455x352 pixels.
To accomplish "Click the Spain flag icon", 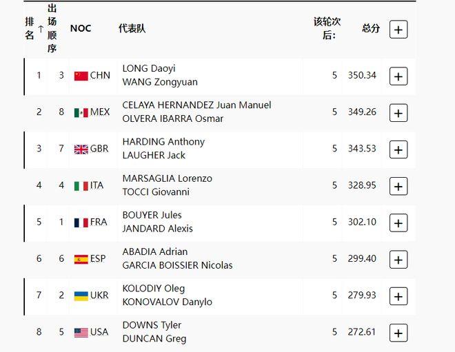I will pos(81,259).
